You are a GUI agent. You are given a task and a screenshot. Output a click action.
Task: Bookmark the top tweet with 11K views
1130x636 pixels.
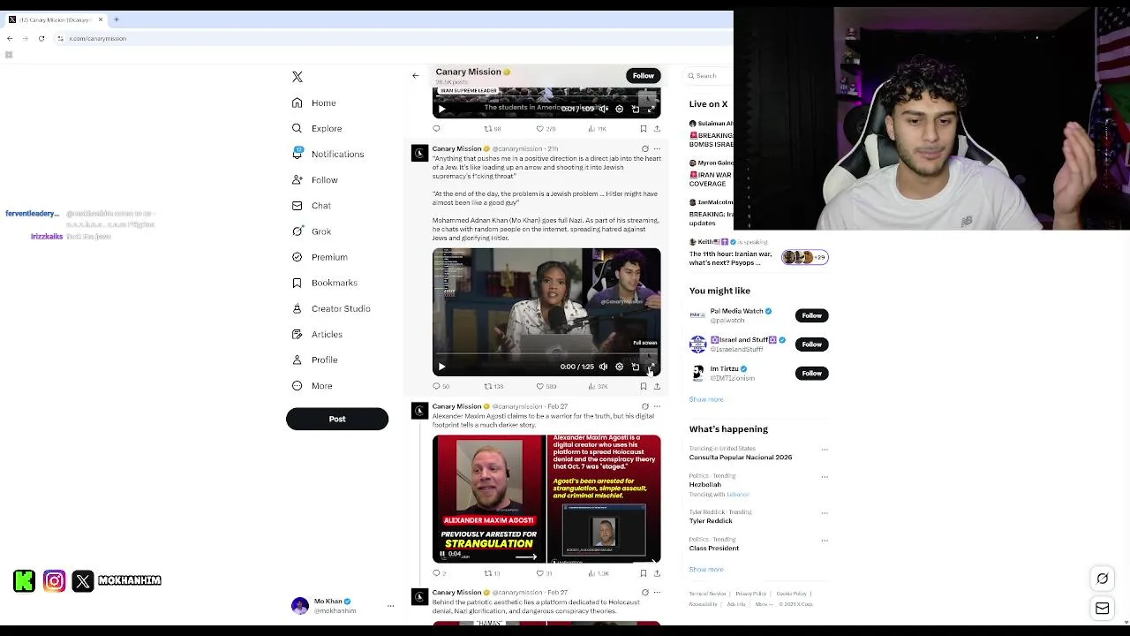pyautogui.click(x=643, y=129)
